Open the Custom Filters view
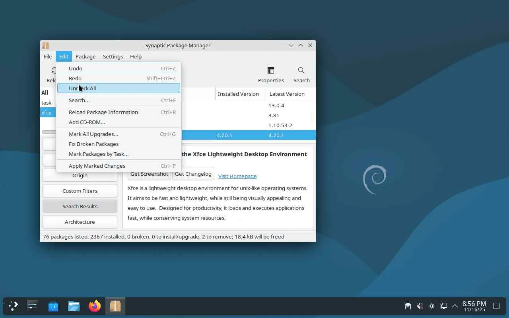The image size is (509, 318). point(80,191)
